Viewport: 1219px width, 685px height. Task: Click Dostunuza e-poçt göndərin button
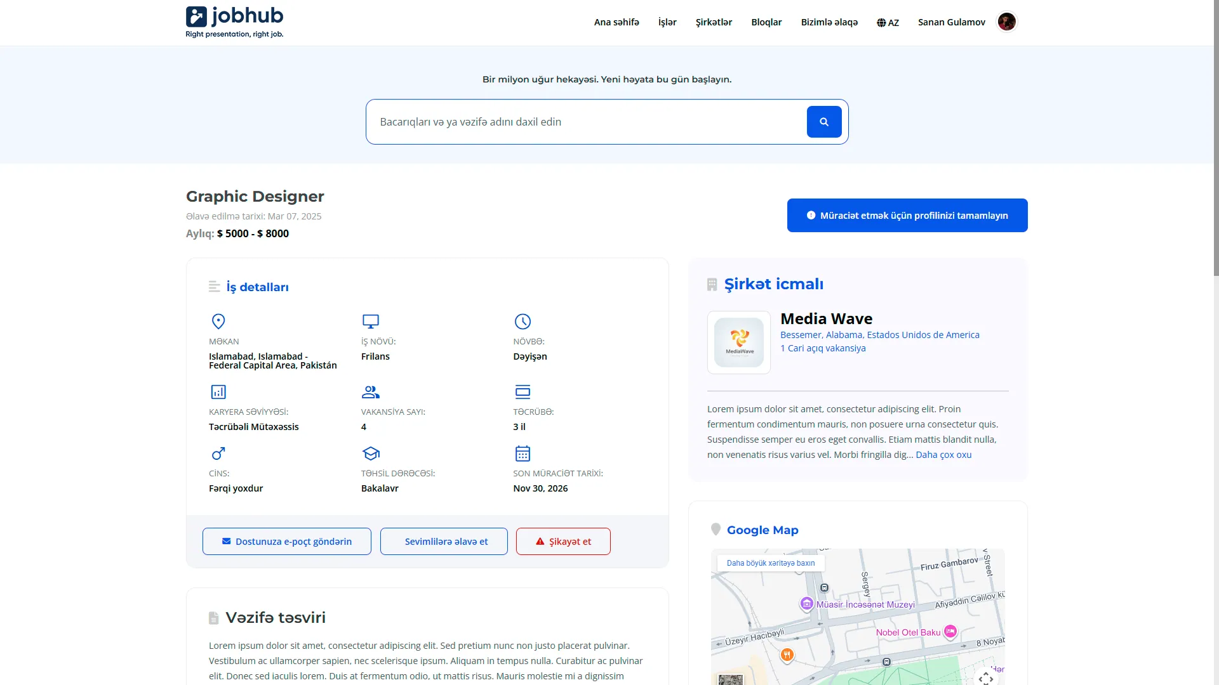coord(287,542)
